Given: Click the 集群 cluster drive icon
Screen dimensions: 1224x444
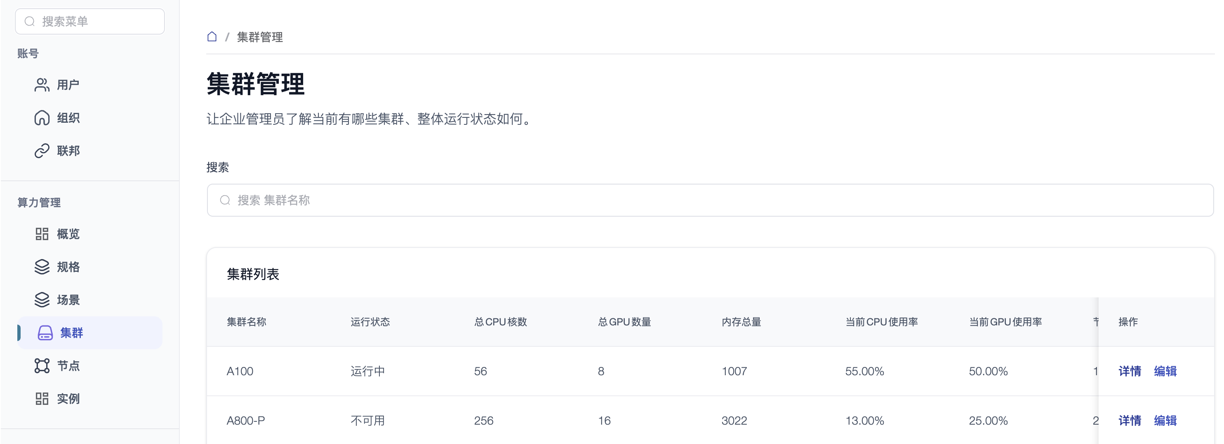Looking at the screenshot, I should (x=45, y=333).
